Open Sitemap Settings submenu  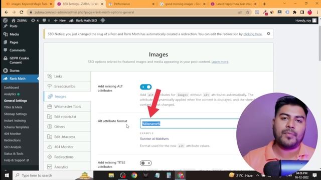point(15,114)
